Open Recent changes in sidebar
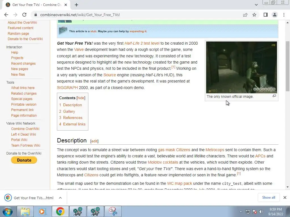The width and height of the screenshot is (290, 217). (x=23, y=64)
